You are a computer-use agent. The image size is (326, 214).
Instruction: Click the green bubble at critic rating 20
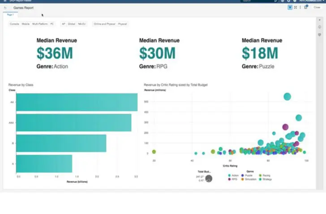tap(154, 152)
